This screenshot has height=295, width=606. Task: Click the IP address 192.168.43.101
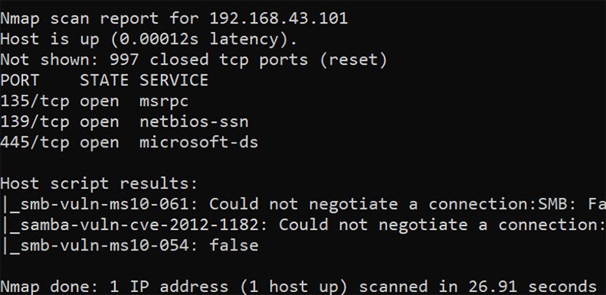(279, 19)
